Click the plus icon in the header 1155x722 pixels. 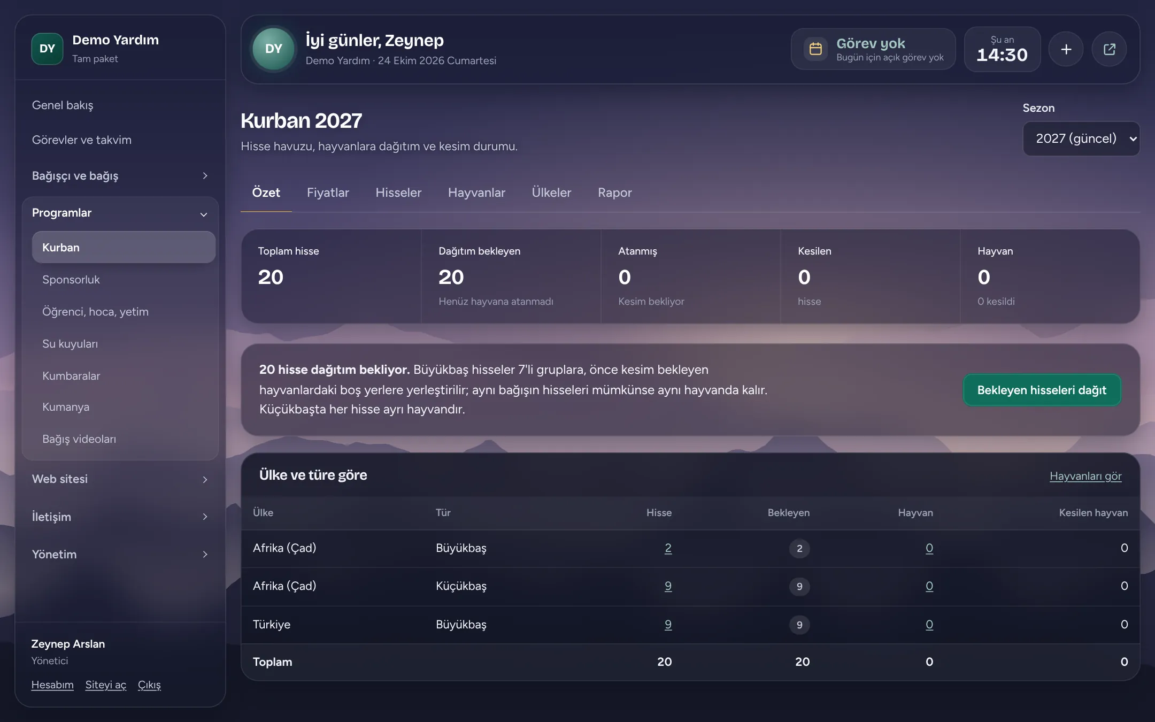tap(1066, 49)
